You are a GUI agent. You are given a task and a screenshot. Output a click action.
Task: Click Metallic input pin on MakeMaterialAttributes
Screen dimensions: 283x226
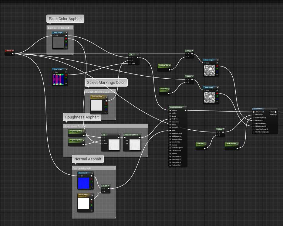170,113
